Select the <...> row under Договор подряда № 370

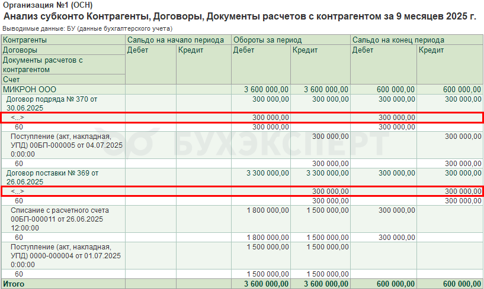242,118
